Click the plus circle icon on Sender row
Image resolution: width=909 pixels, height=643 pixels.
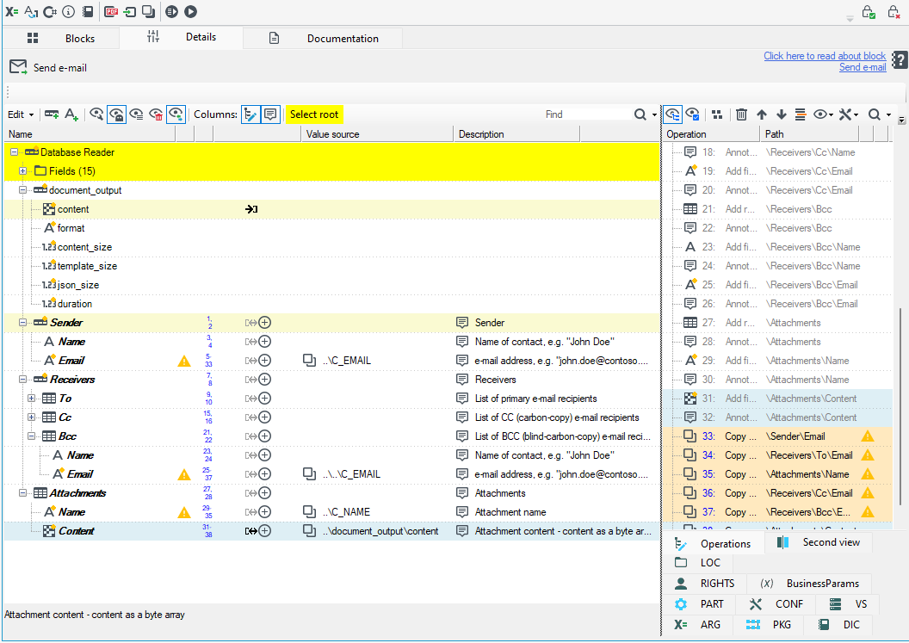click(x=265, y=323)
